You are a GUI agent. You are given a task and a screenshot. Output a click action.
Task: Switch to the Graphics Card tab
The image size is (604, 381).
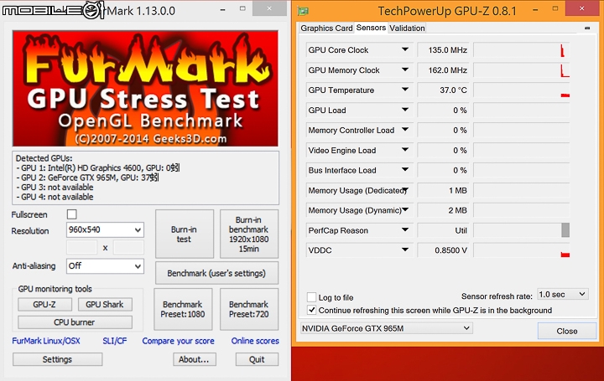pyautogui.click(x=326, y=28)
